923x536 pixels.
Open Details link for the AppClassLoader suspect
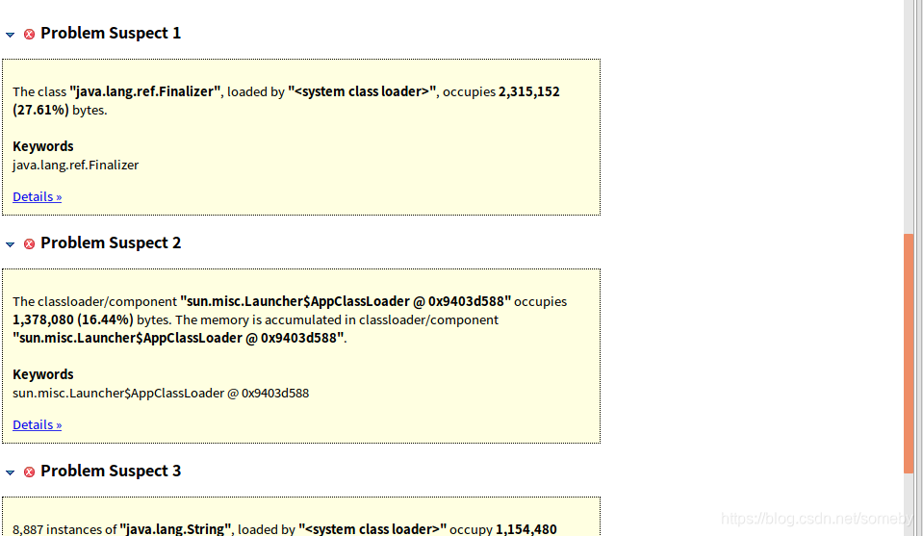pos(38,424)
